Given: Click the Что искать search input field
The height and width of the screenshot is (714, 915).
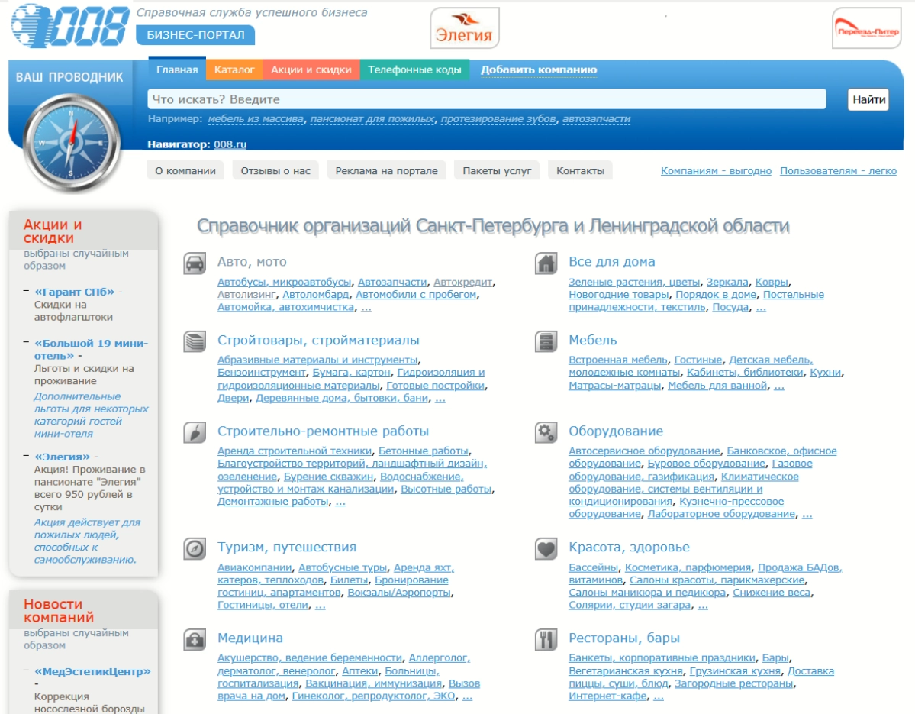Looking at the screenshot, I should click(x=486, y=99).
